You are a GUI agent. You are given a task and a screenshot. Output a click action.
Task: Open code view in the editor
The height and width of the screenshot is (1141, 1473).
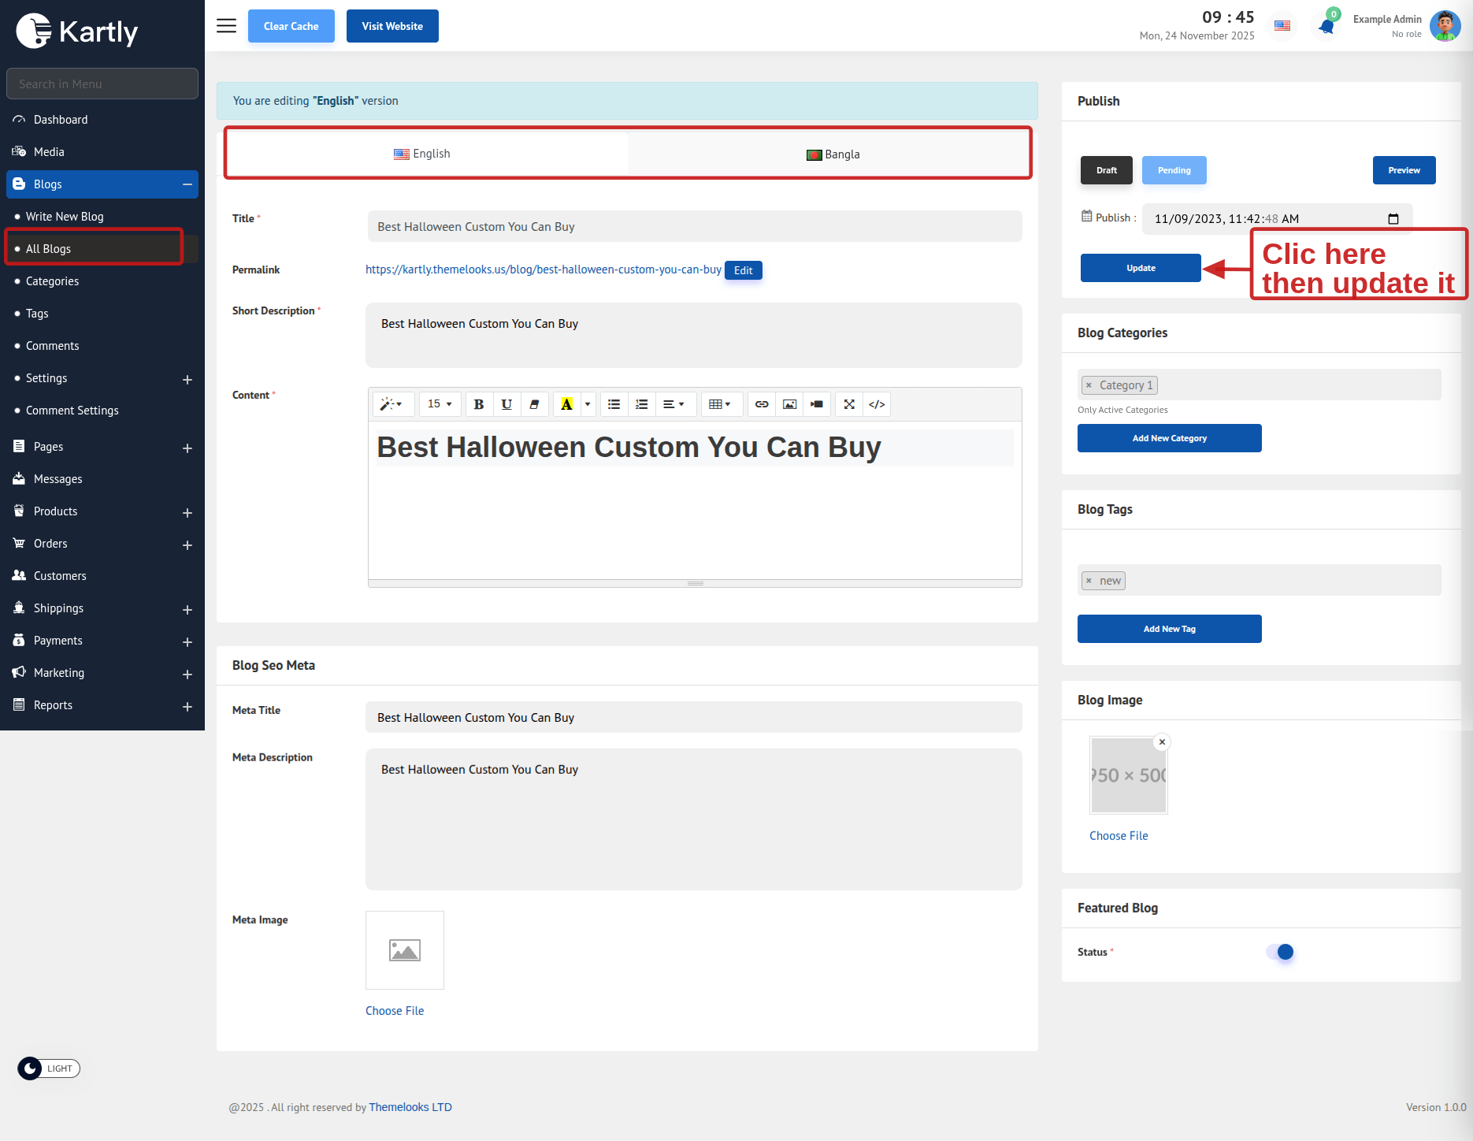pos(877,404)
